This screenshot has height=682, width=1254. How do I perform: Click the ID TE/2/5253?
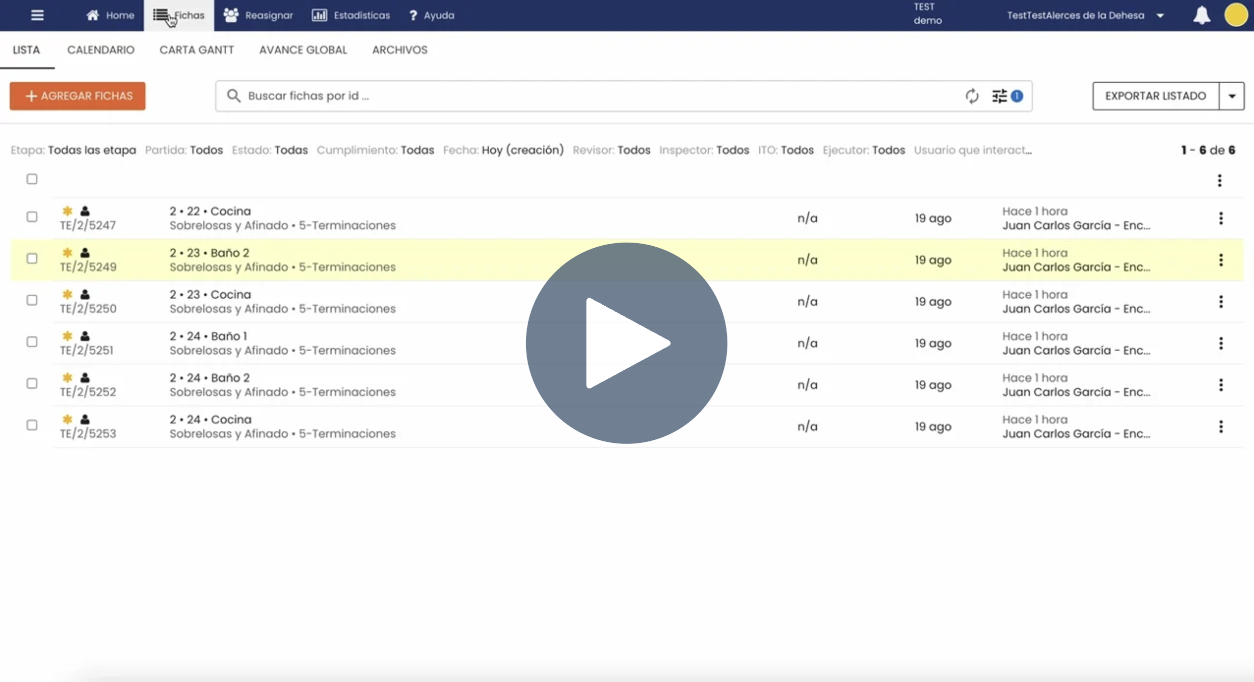(88, 434)
